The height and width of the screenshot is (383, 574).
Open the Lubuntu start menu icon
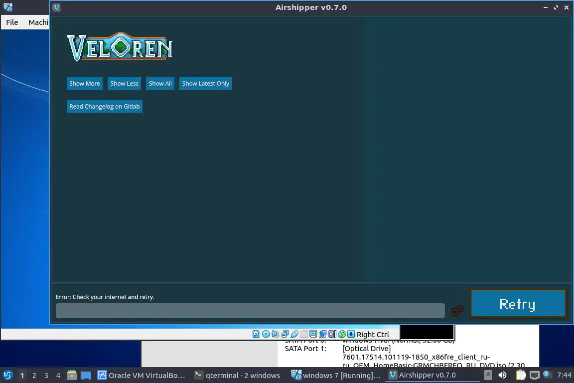pos(7,376)
